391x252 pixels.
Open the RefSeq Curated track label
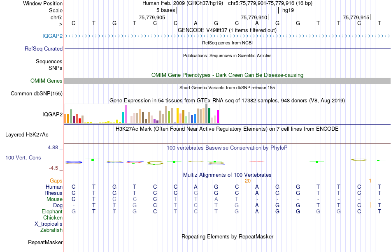[43, 49]
